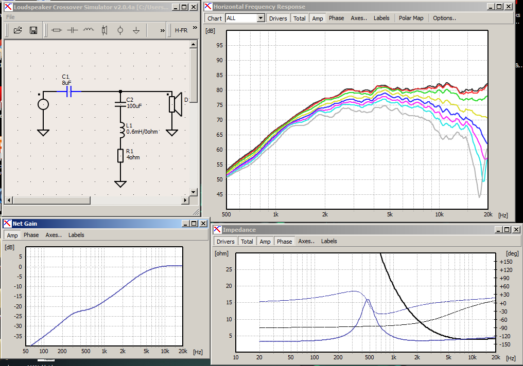Toggle Drivers in Horizontal Frequency Response
This screenshot has width=523, height=366.
coord(278,19)
